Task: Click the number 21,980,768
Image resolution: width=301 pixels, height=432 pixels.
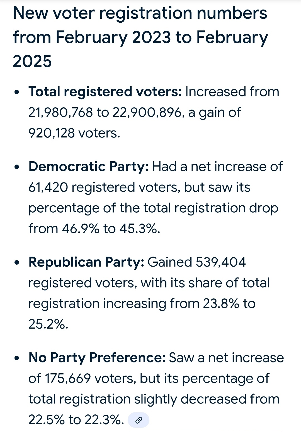Action: coord(60,113)
